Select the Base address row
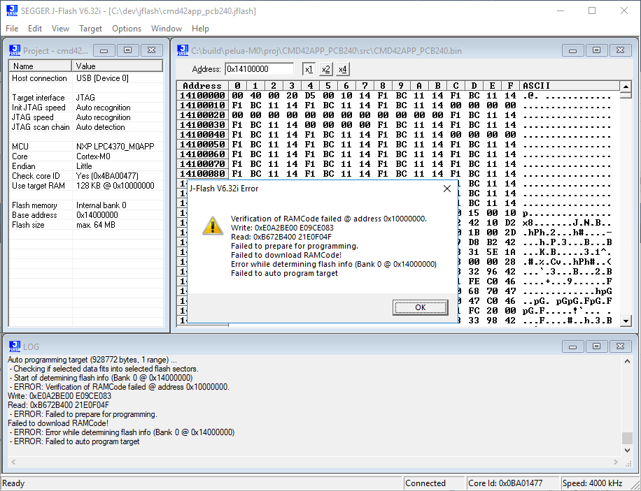Viewport: 641px width, 491px height. 86,215
